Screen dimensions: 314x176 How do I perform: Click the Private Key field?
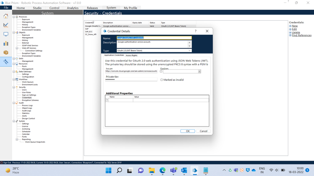point(131,80)
